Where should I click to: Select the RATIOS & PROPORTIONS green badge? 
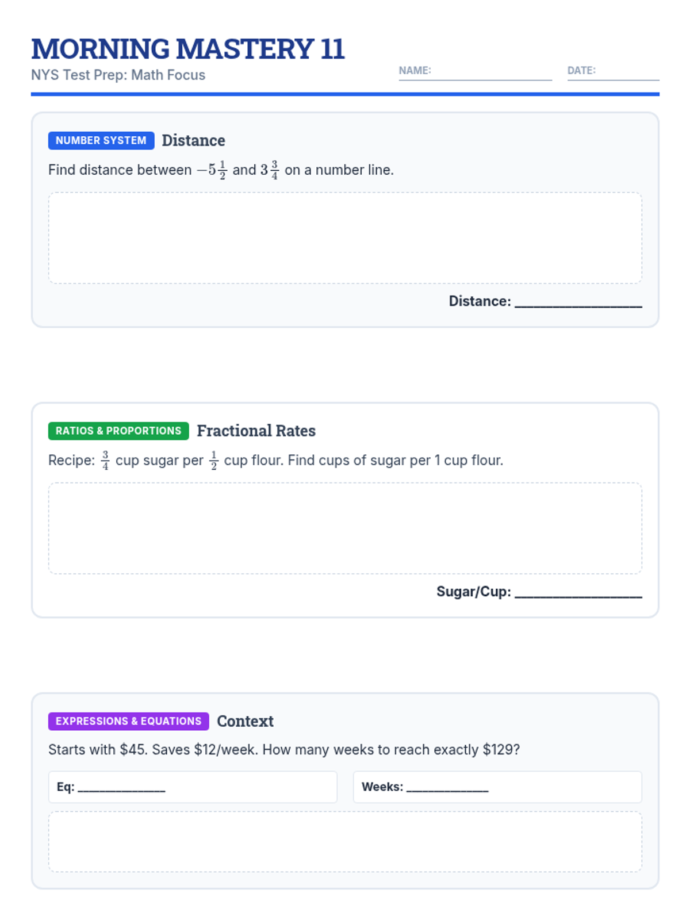coord(118,431)
